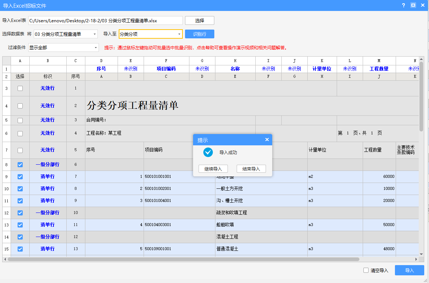The height and width of the screenshot is (283, 429).
Task: Click the 导入Excel表 file path field
Action: point(105,20)
